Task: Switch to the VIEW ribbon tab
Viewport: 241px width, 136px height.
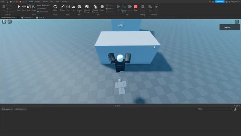Action: point(58,2)
